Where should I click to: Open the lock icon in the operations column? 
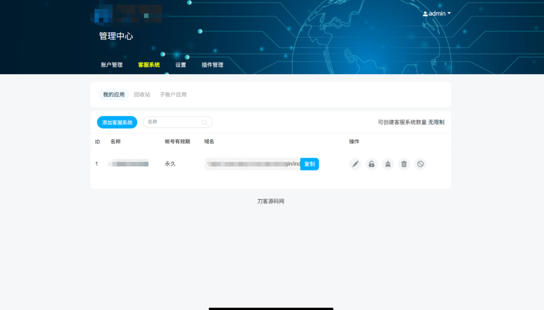[x=371, y=164]
